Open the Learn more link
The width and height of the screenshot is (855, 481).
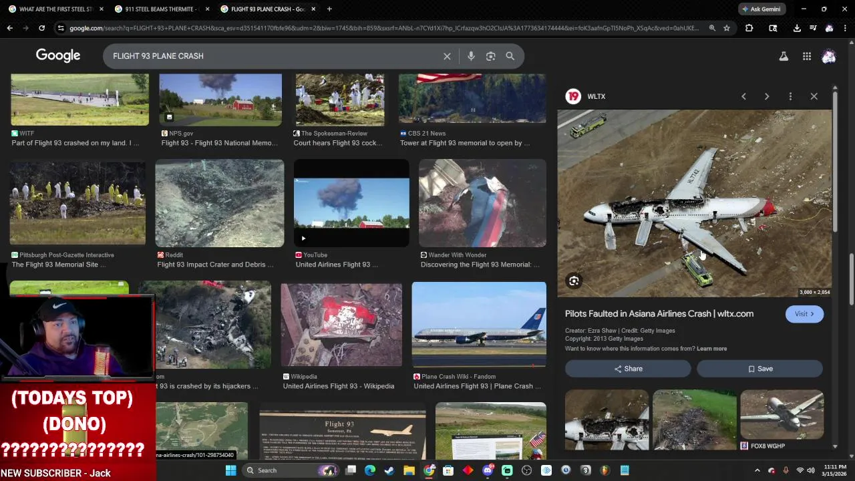tap(711, 349)
